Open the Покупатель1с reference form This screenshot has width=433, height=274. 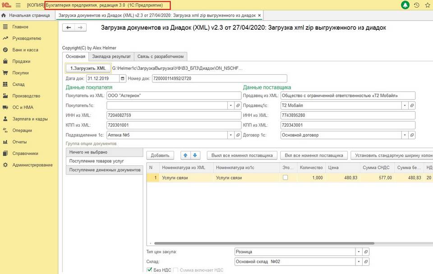(238, 105)
